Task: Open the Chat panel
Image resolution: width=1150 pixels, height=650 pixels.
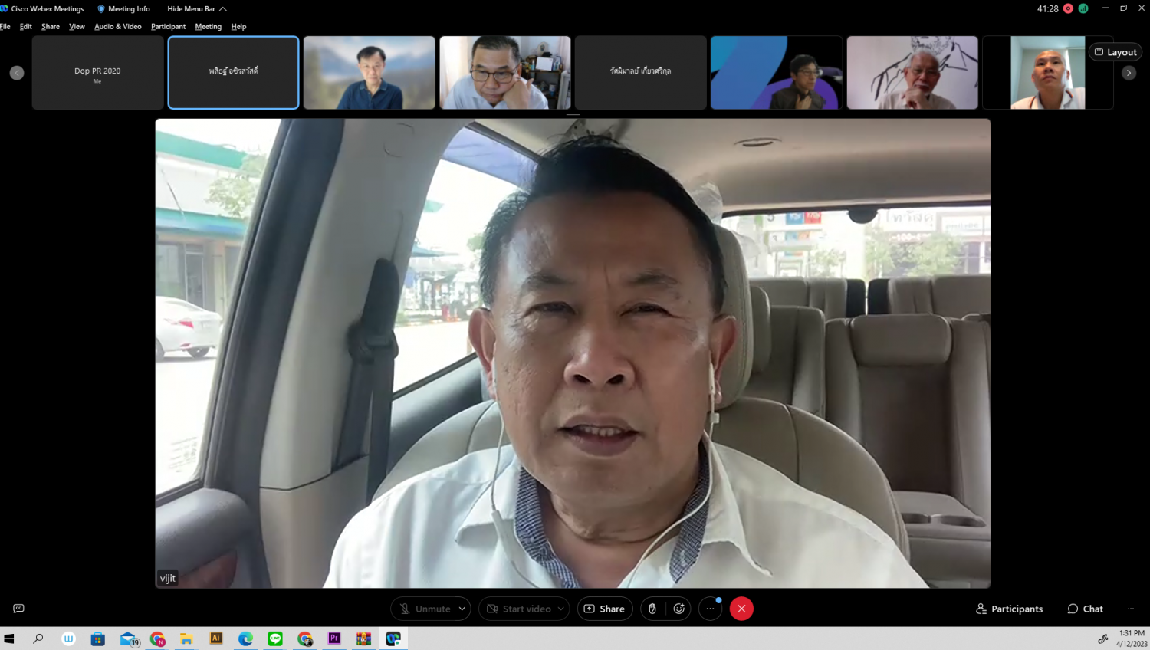Action: 1085,609
